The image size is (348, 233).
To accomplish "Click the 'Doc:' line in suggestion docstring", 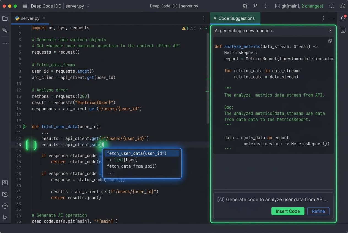I will click(229, 107).
